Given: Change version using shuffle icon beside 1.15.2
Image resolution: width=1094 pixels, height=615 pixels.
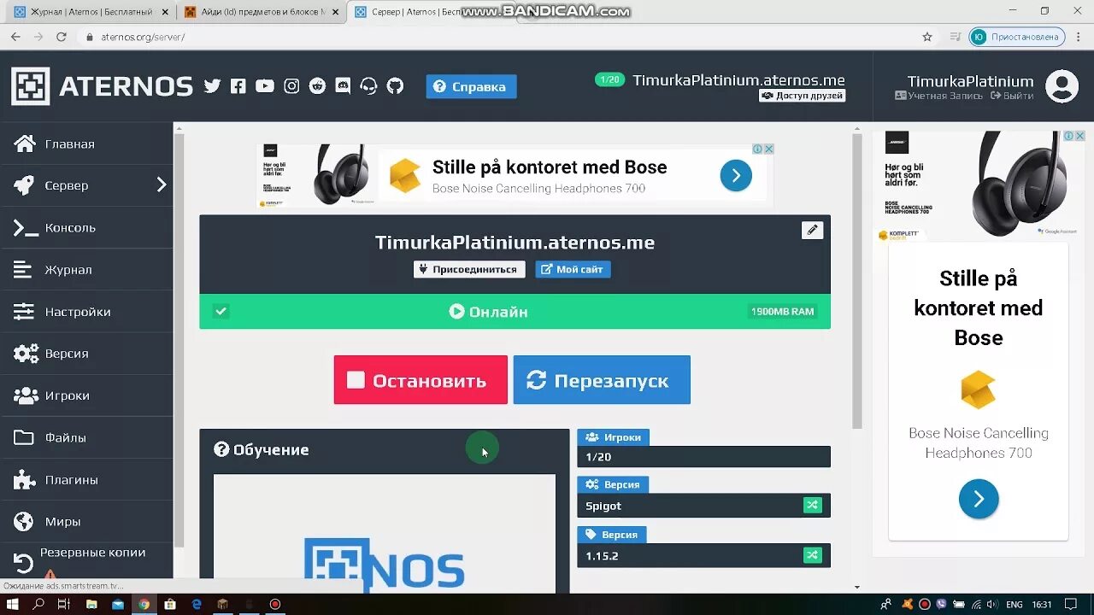Looking at the screenshot, I should click(x=812, y=556).
